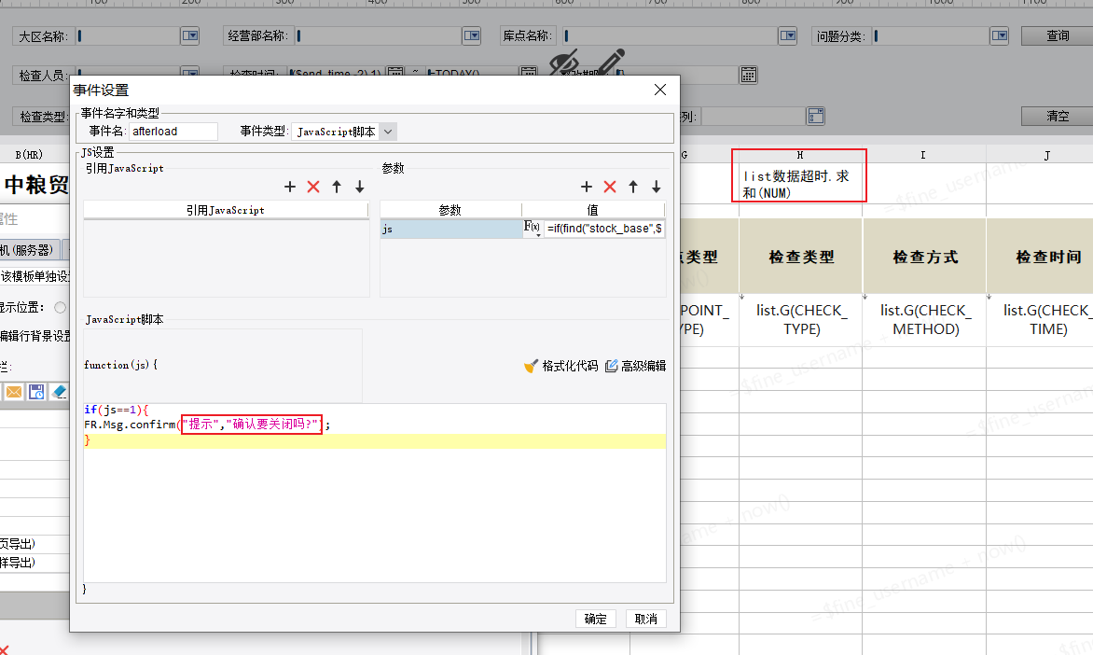Select the cell list数据超时.求和(NUM)
1093x655 pixels.
800,184
